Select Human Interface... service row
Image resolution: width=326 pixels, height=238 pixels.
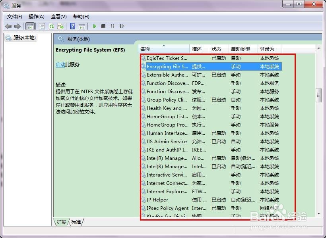(211, 133)
